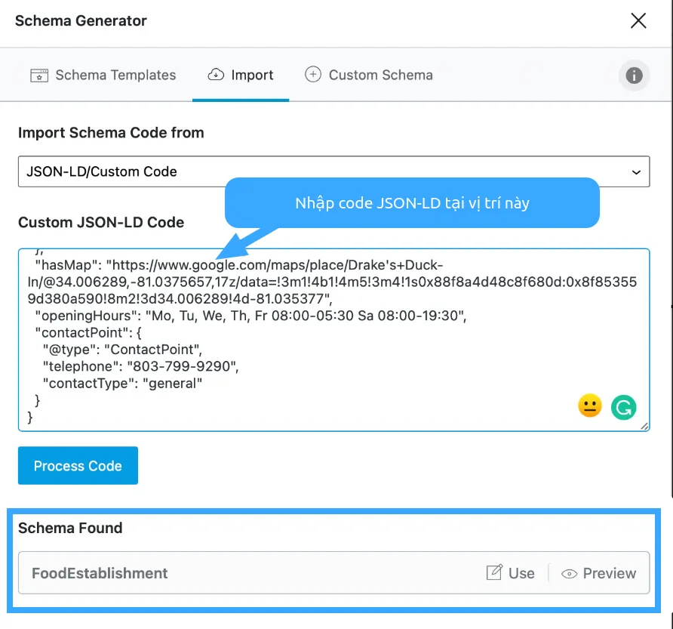Open the Custom Schema tab

[369, 76]
